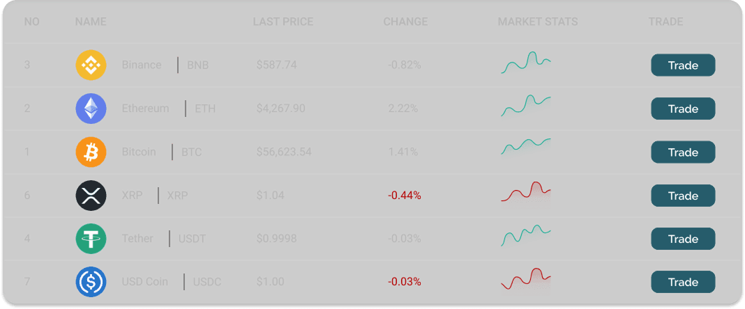This screenshot has width=745, height=309.
Task: Click the Ethereum coin icon
Action: 91,109
